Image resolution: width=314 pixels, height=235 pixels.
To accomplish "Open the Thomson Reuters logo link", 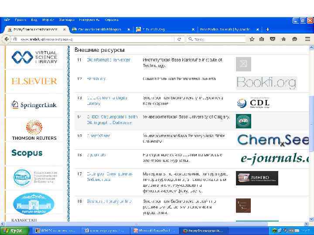I will (x=34, y=130).
